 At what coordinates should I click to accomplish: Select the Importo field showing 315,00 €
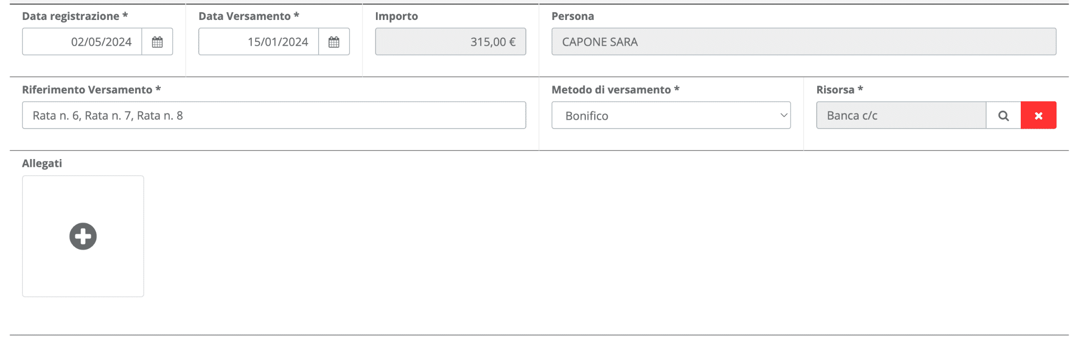(451, 41)
